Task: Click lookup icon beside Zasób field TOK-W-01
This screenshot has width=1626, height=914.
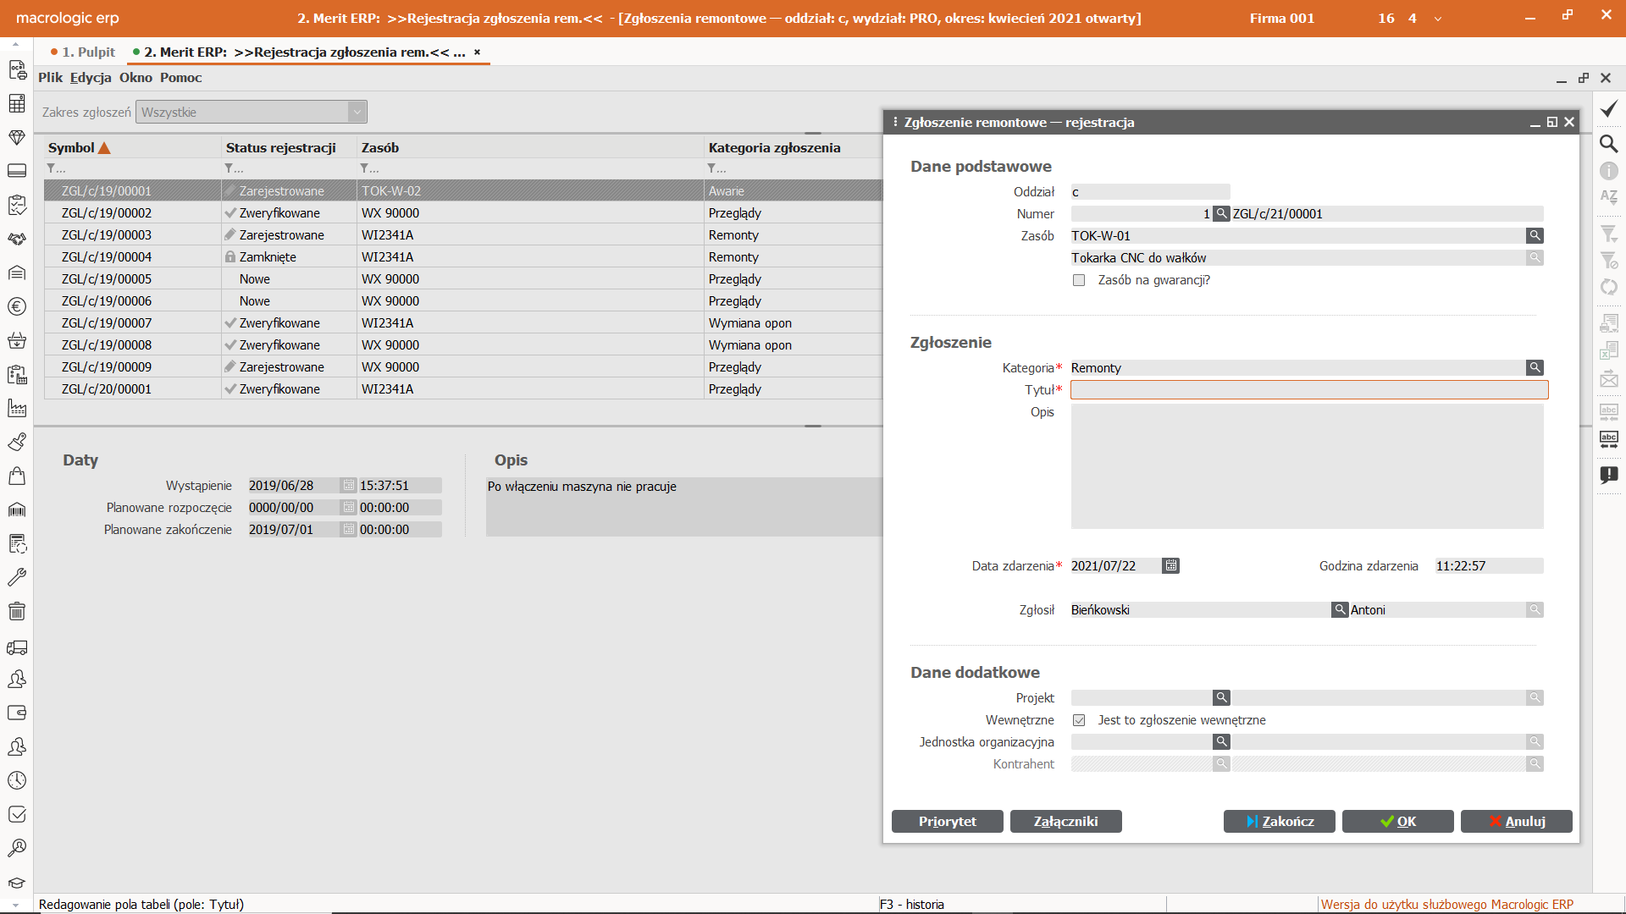Action: tap(1534, 235)
